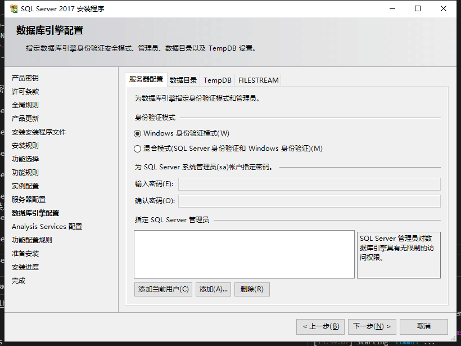
Task: Click the 添加(A)... button
Action: tap(214, 289)
